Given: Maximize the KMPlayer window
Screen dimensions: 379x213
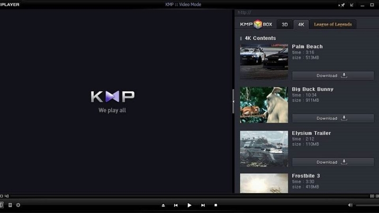Looking at the screenshot, I should point(372,5).
